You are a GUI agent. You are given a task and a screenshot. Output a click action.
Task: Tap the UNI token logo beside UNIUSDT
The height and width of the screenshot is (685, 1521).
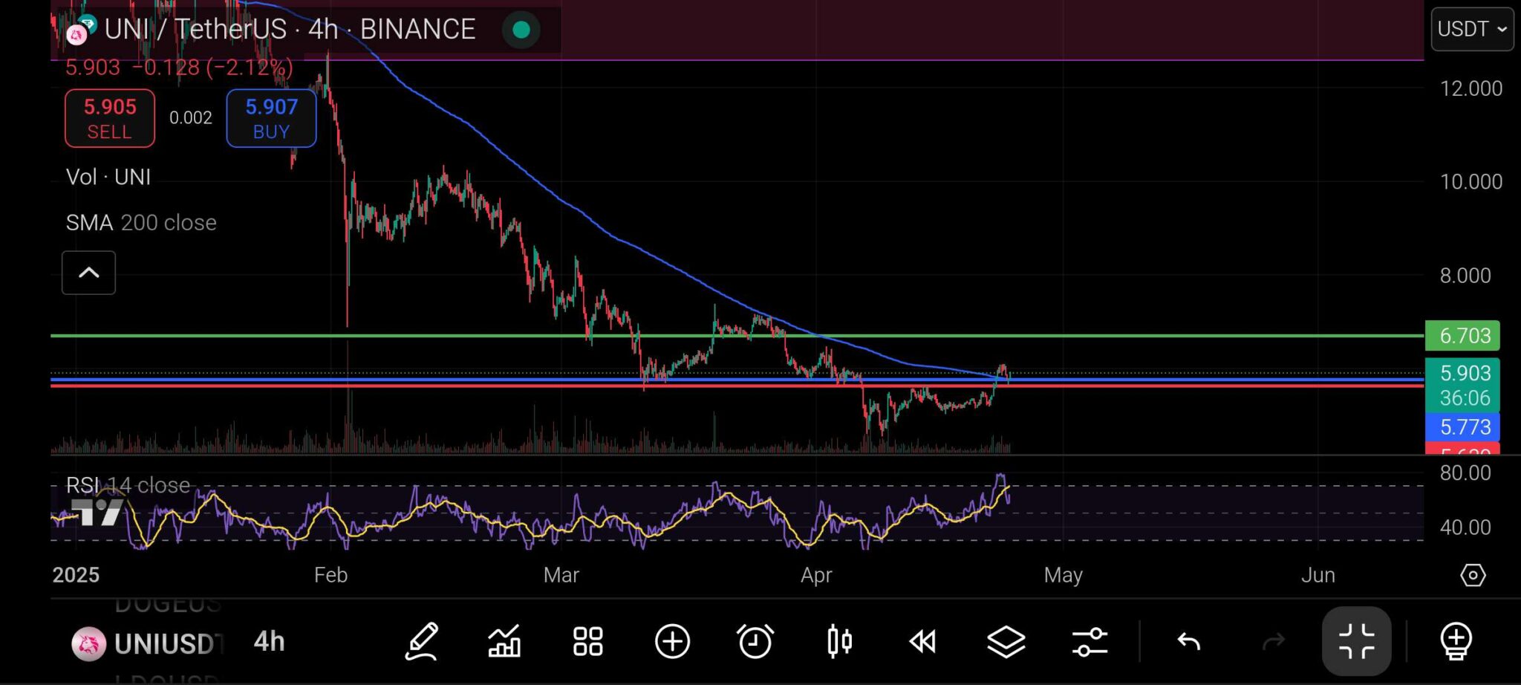[x=88, y=643]
